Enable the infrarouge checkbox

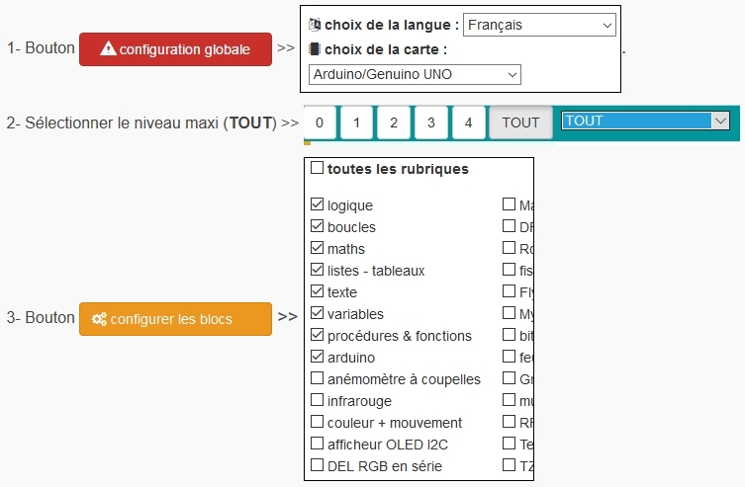pos(317,400)
